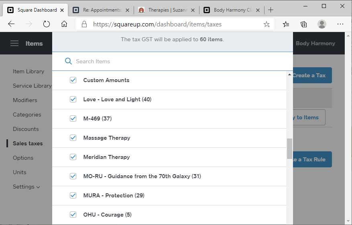Image resolution: width=352 pixels, height=225 pixels.
Task: Open browser collections
Action: (x=304, y=24)
